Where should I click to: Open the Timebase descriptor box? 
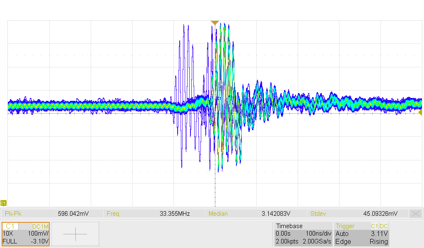coord(303,234)
